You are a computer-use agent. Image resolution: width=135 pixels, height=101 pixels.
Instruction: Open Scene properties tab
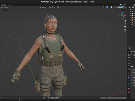coord(129,63)
